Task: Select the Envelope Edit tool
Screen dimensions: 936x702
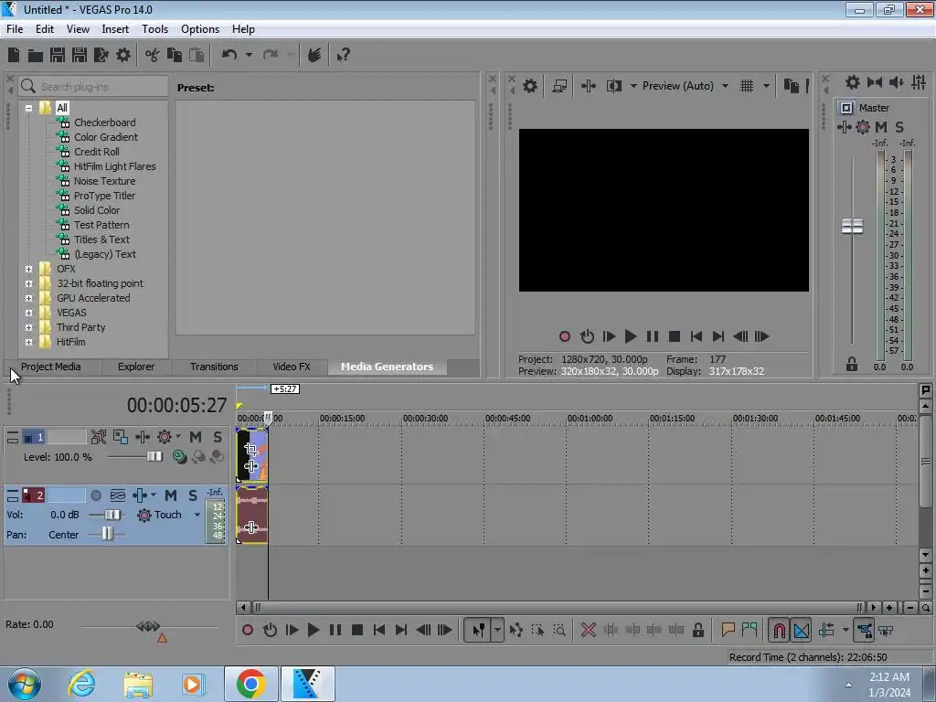Action: (516, 630)
